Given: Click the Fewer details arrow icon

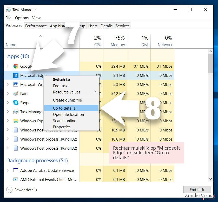Looking at the screenshot, I should coord(9,190).
